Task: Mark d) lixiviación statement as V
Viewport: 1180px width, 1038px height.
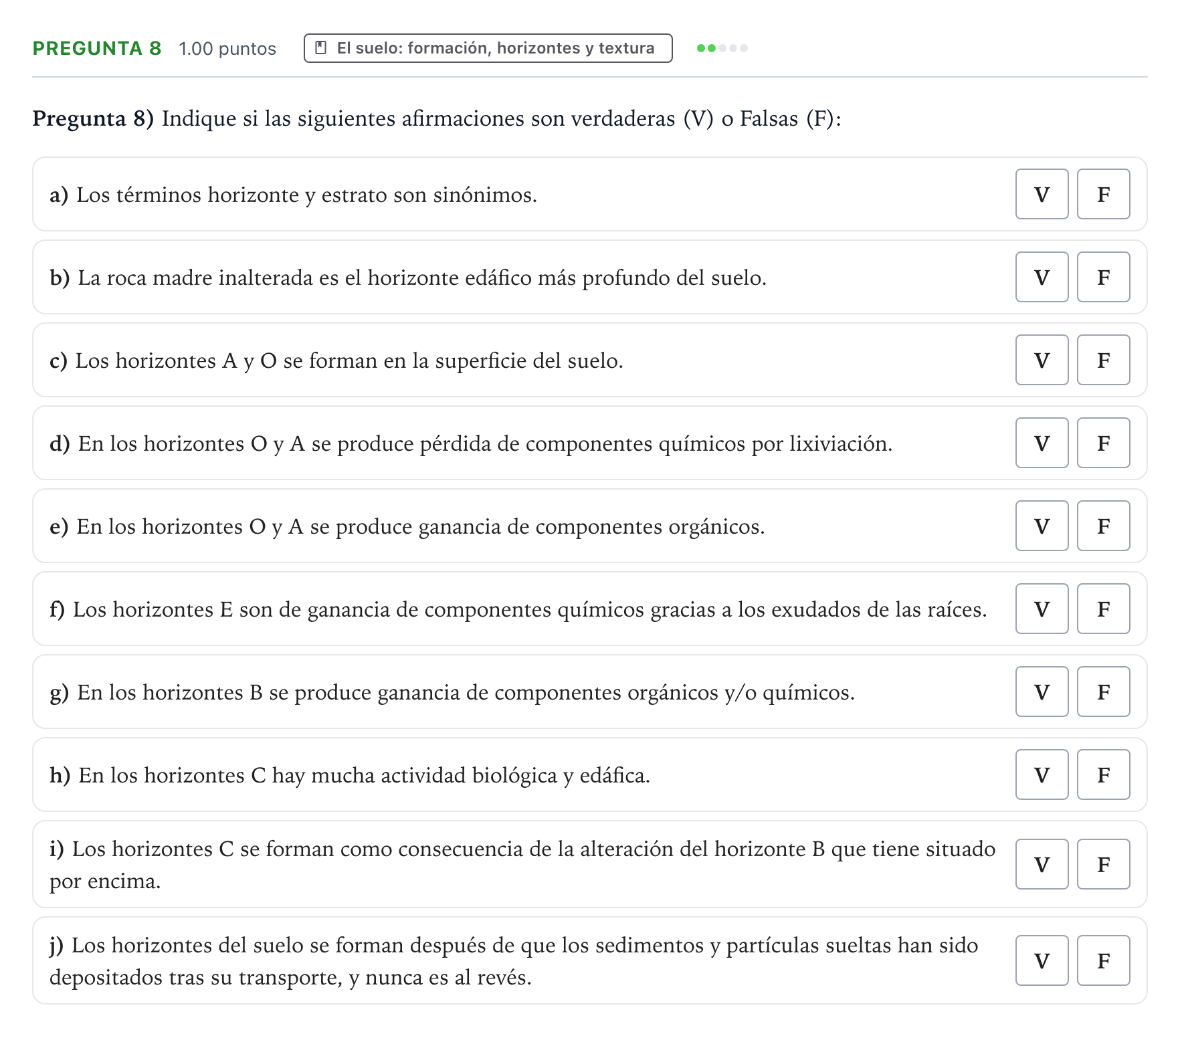Action: (x=1042, y=443)
